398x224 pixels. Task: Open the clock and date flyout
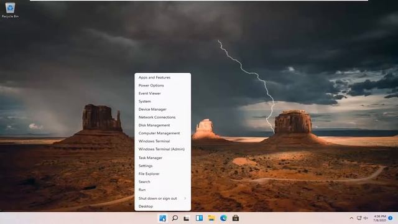point(380,218)
